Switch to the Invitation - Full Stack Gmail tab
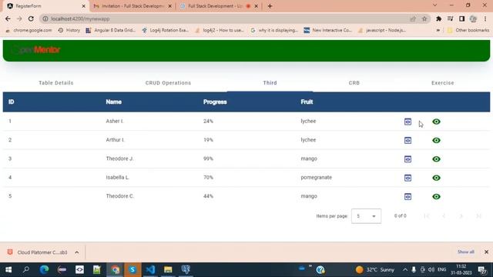Image resolution: width=493 pixels, height=277 pixels. pos(132,6)
